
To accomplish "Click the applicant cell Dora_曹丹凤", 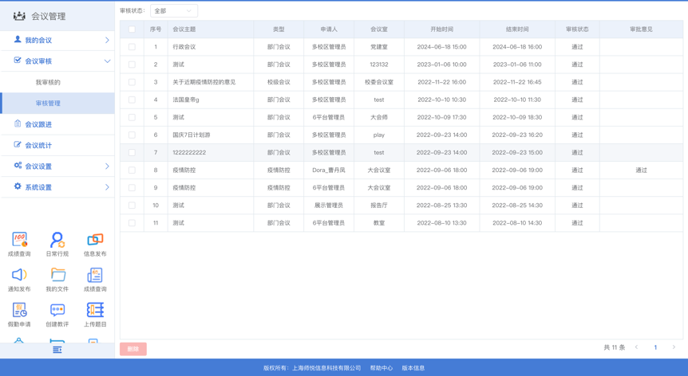I will point(329,170).
